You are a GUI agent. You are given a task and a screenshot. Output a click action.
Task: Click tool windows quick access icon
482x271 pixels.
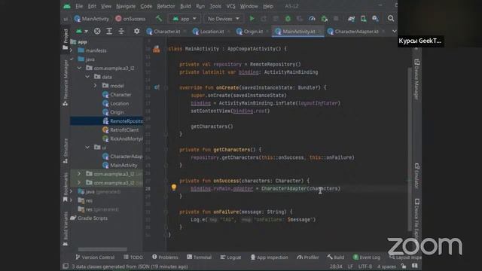click(x=66, y=266)
